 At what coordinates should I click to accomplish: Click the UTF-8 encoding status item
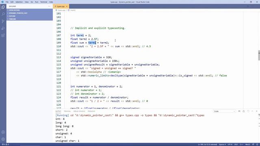(230, 144)
